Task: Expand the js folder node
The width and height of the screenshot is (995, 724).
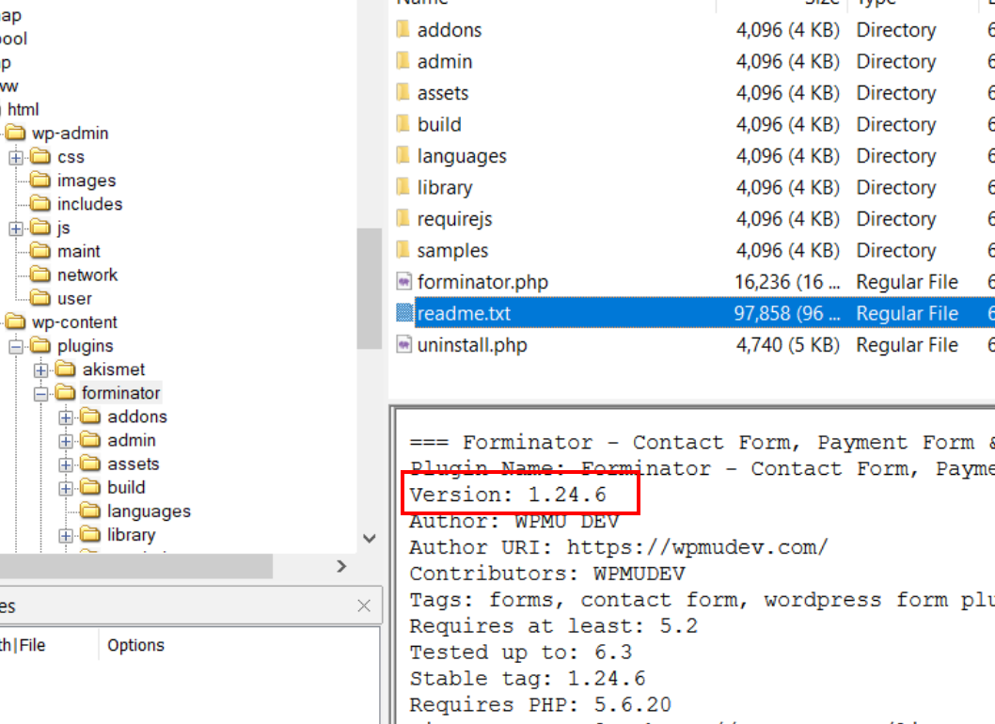Action: [x=16, y=228]
